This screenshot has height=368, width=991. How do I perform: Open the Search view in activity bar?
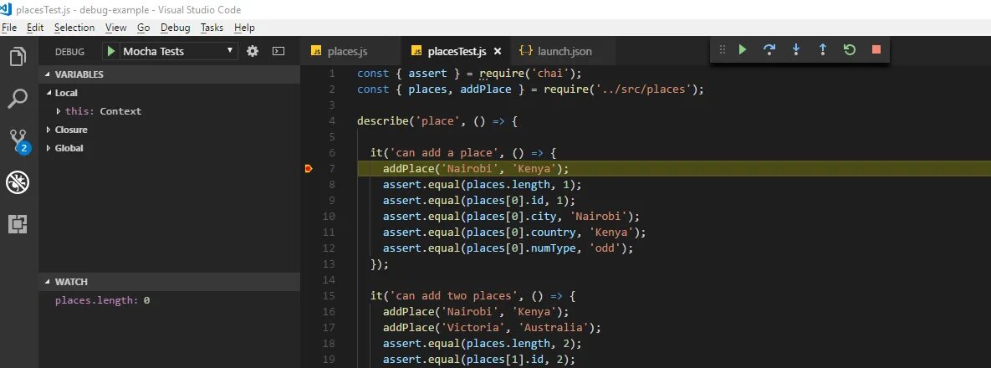18,99
